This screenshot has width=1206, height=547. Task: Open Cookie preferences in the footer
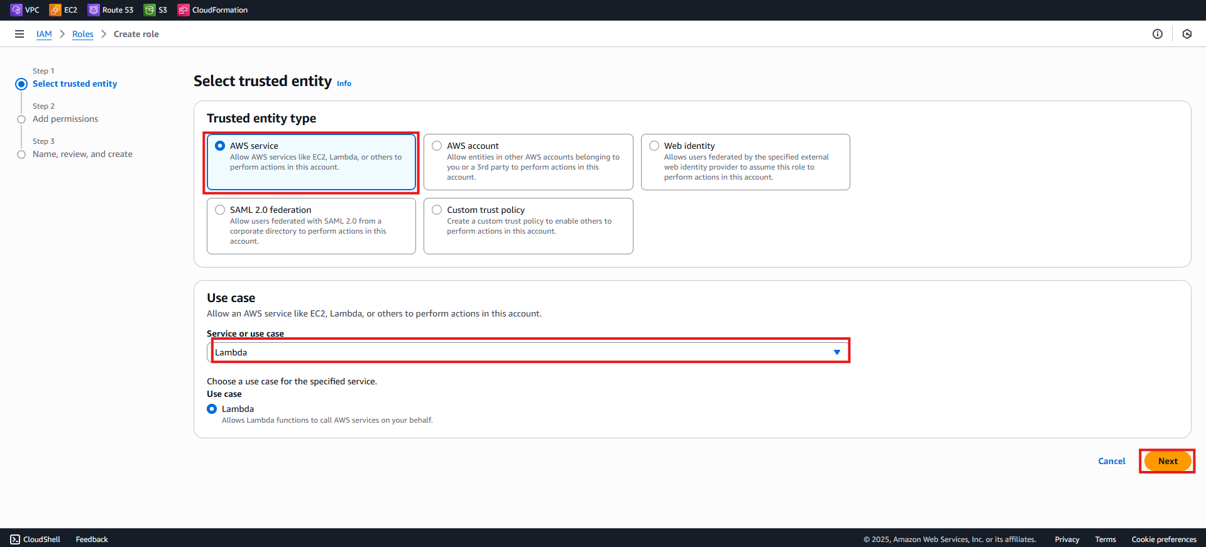[x=1164, y=539]
